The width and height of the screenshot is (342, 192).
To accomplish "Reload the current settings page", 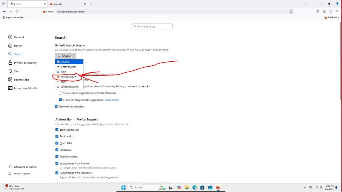I will tap(17, 12).
